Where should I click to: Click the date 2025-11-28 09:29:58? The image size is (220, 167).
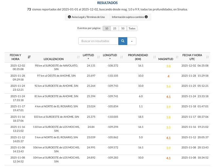coord(18,78)
